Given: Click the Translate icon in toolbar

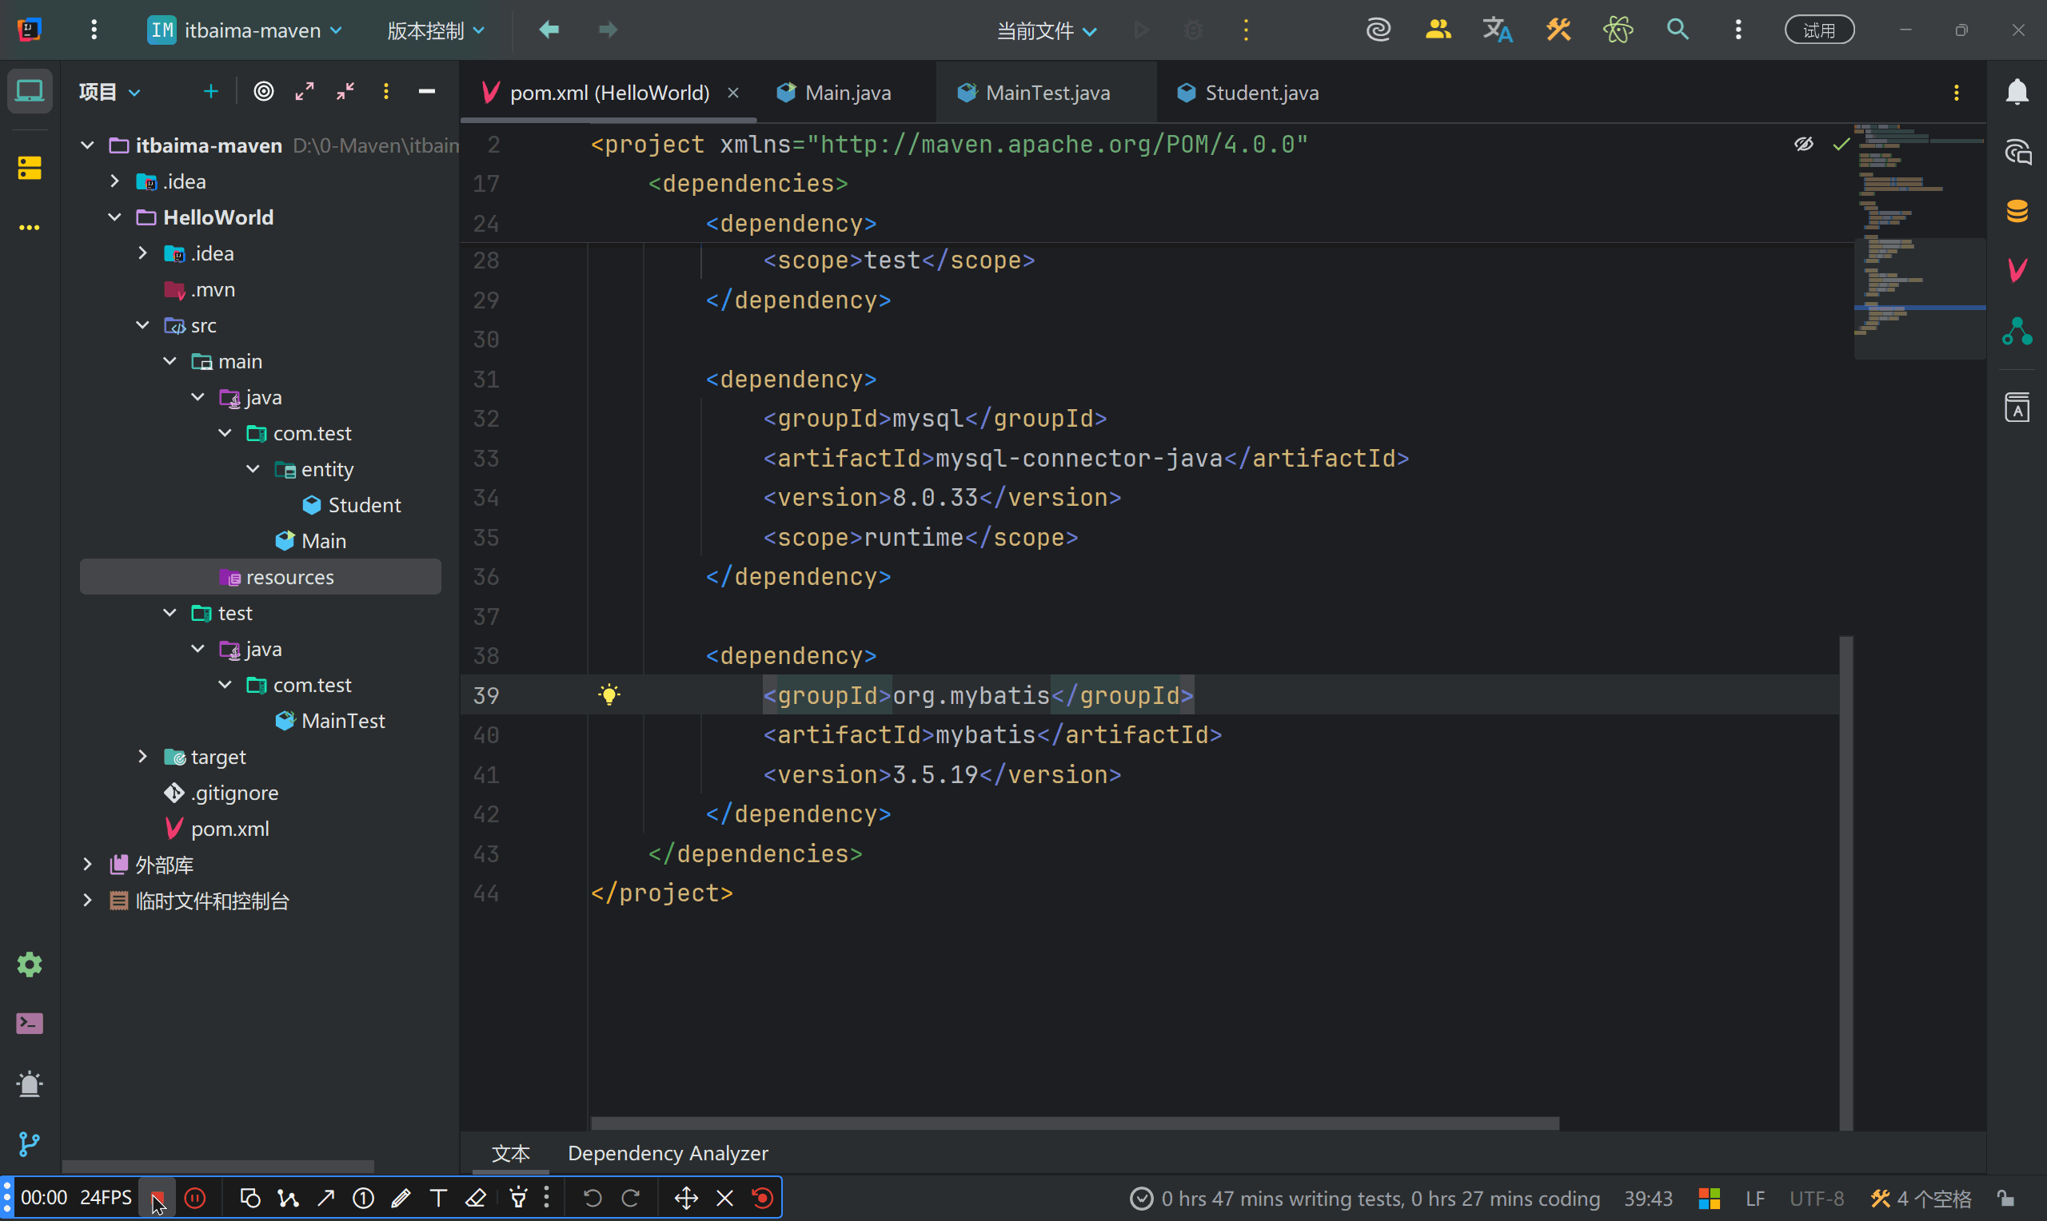Looking at the screenshot, I should [1497, 30].
